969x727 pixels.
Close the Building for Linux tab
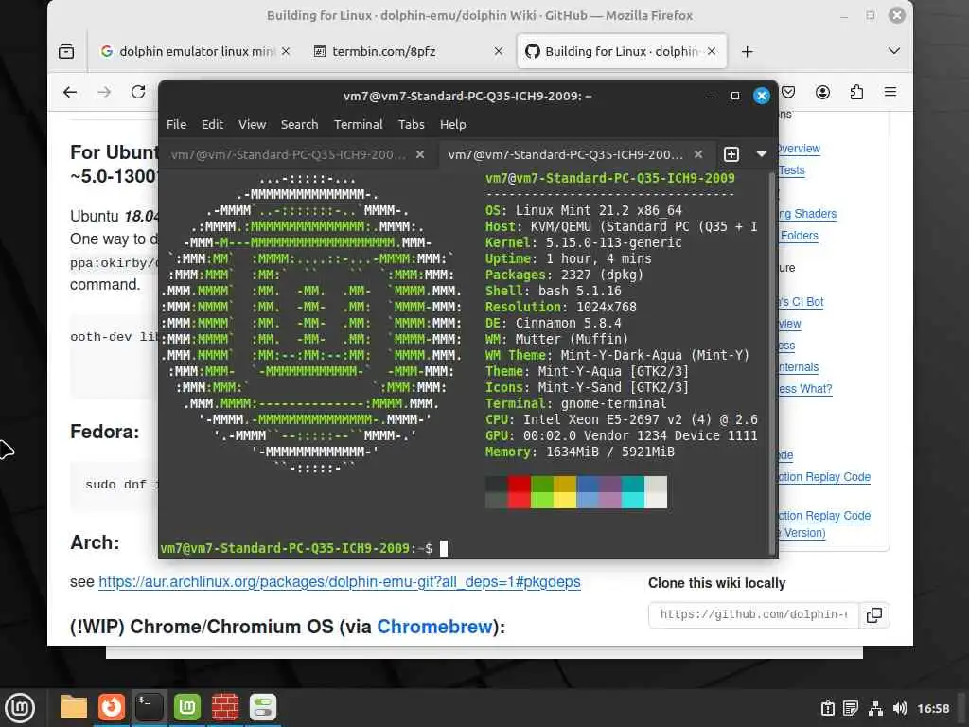712,51
